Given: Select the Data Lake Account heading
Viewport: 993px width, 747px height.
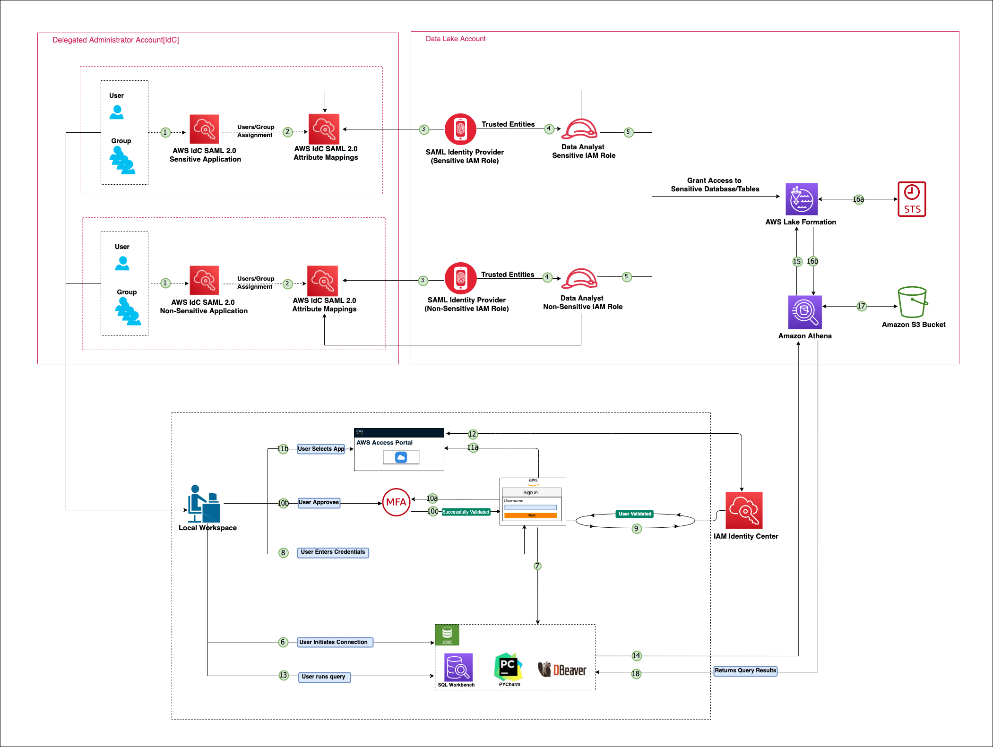Looking at the screenshot, I should 456,39.
